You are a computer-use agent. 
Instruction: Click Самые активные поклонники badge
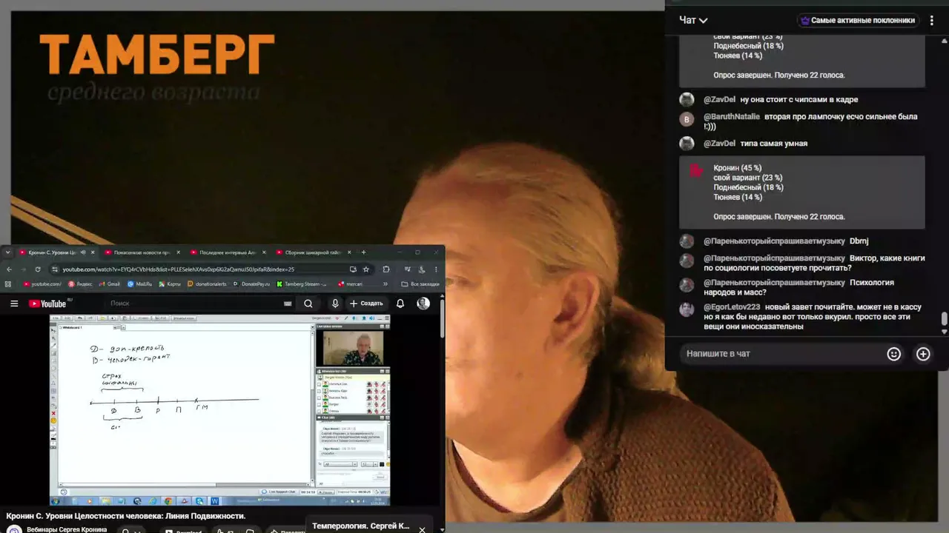859,21
